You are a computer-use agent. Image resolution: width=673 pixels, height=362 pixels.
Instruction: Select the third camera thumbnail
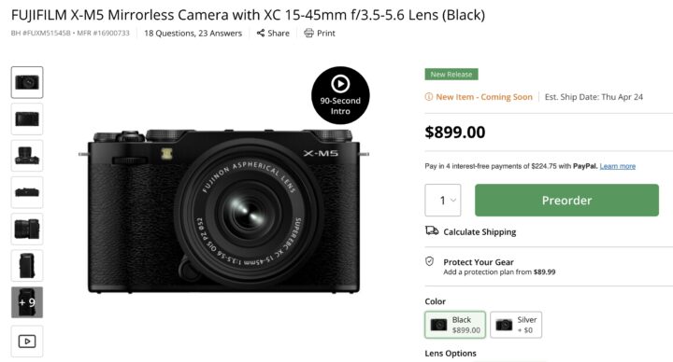tap(27, 156)
